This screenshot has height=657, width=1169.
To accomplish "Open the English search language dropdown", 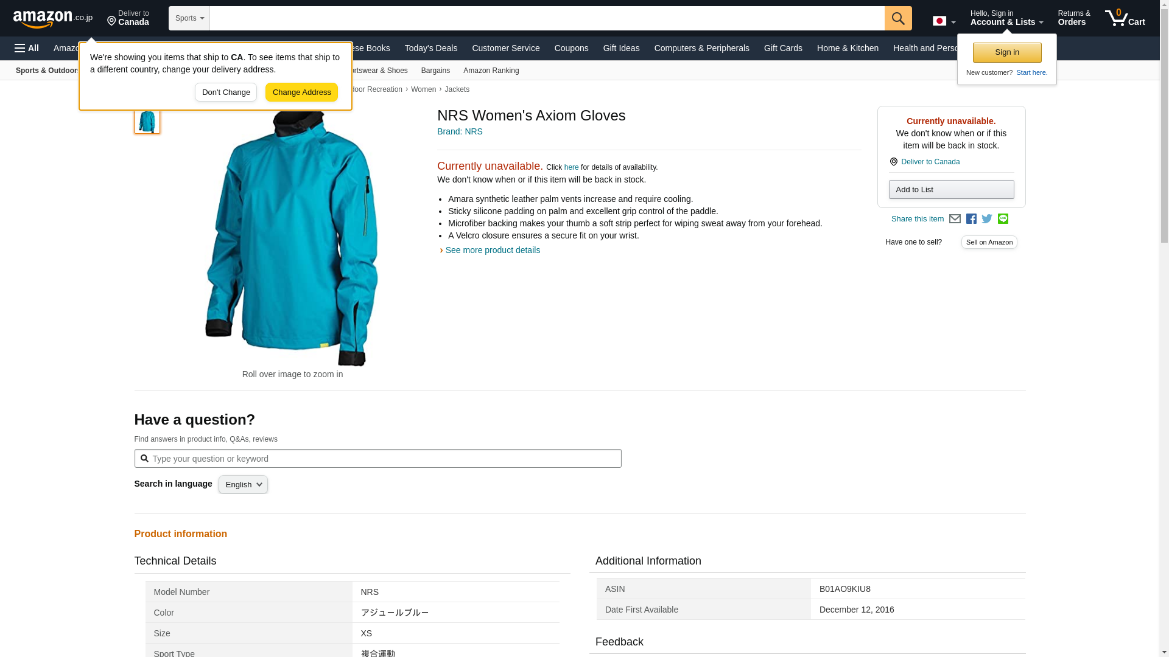I will pos(243,485).
